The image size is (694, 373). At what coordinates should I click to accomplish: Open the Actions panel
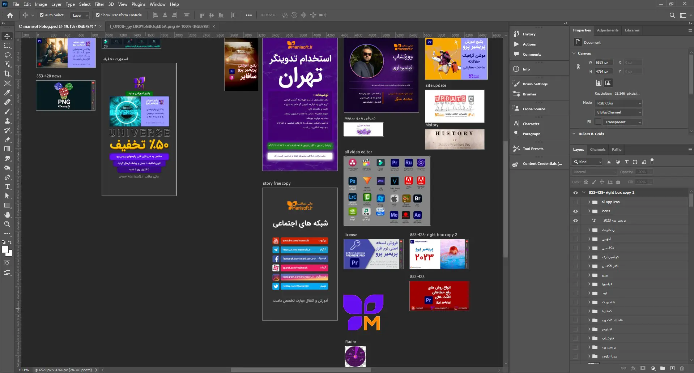[529, 44]
